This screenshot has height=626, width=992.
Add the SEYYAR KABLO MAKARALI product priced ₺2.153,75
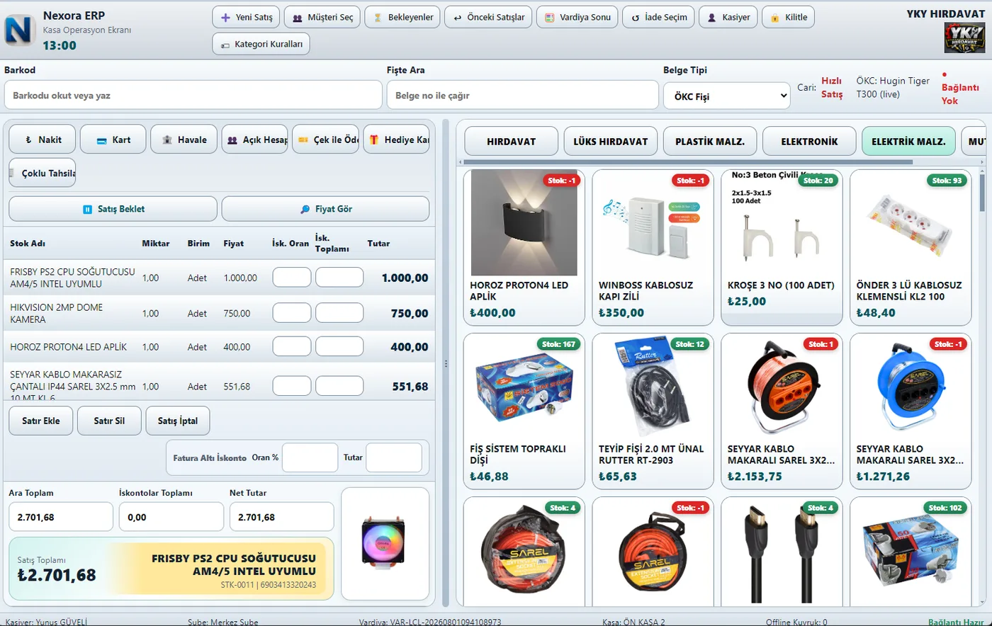tap(782, 411)
